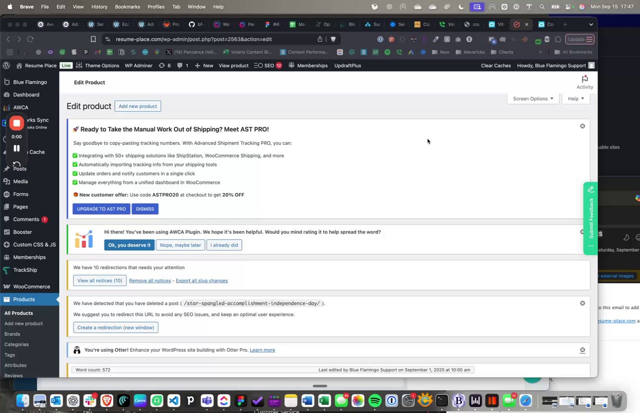Click the Otter Pro Learn more link
640x413 pixels.
tap(262, 350)
